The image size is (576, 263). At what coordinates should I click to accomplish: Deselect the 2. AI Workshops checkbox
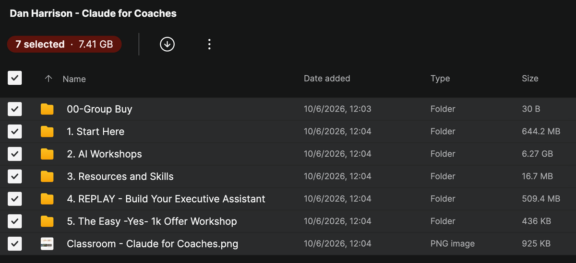click(x=15, y=154)
